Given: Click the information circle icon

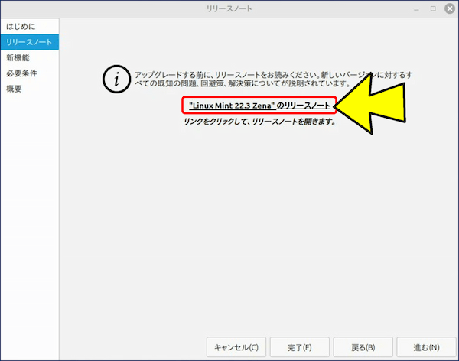Looking at the screenshot, I should (116, 79).
